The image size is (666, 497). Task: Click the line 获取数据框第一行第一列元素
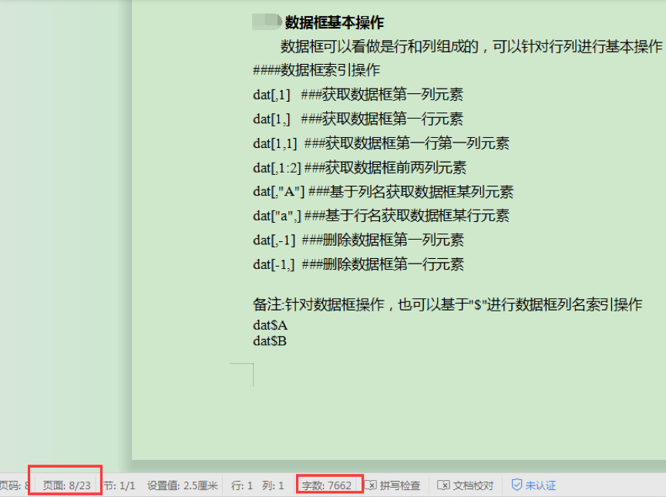click(x=381, y=143)
